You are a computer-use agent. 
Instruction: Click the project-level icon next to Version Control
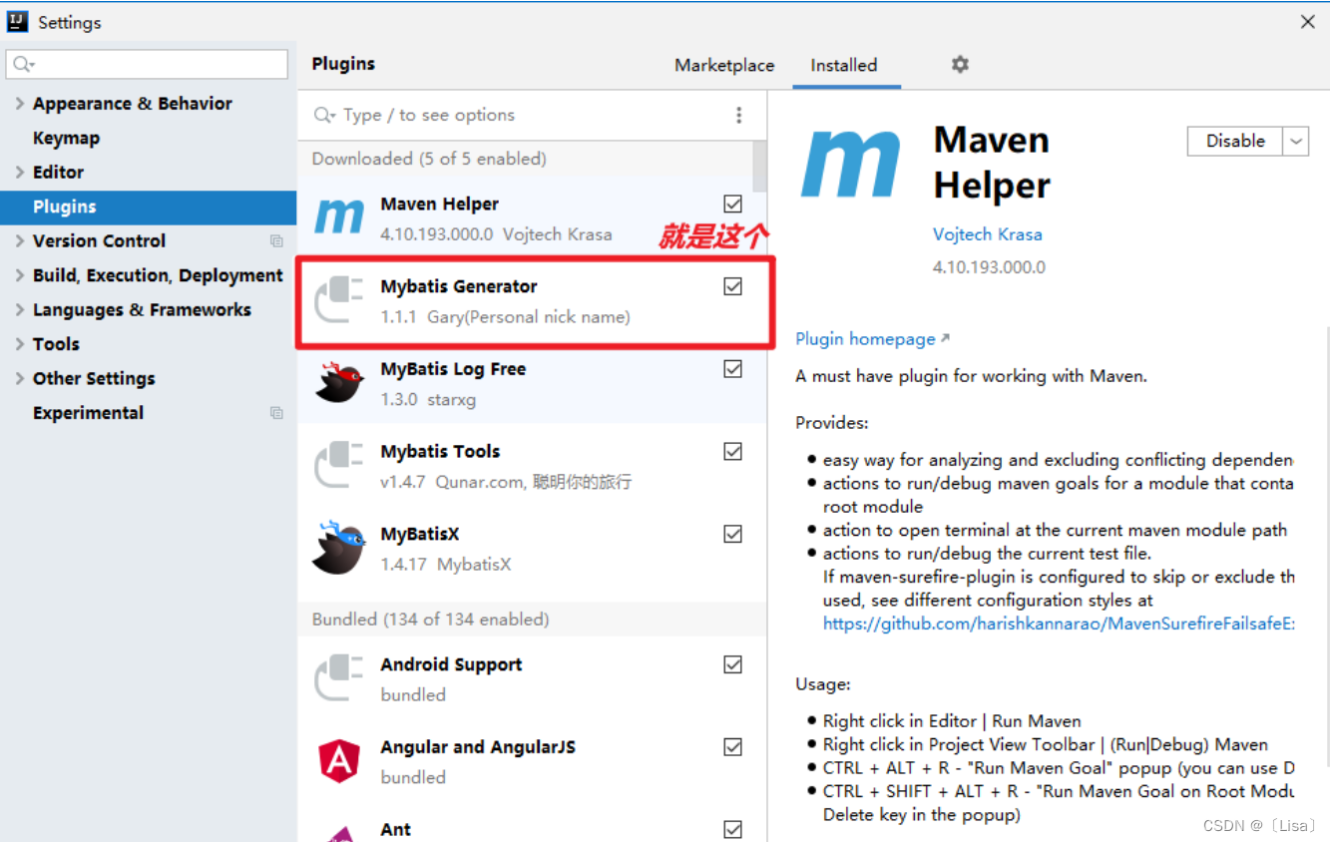276,241
